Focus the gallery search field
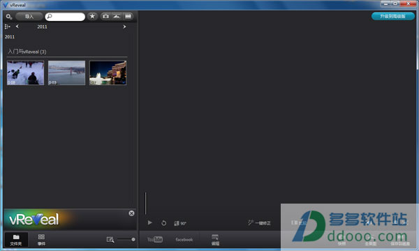This screenshot has height=251, width=419. (x=65, y=17)
